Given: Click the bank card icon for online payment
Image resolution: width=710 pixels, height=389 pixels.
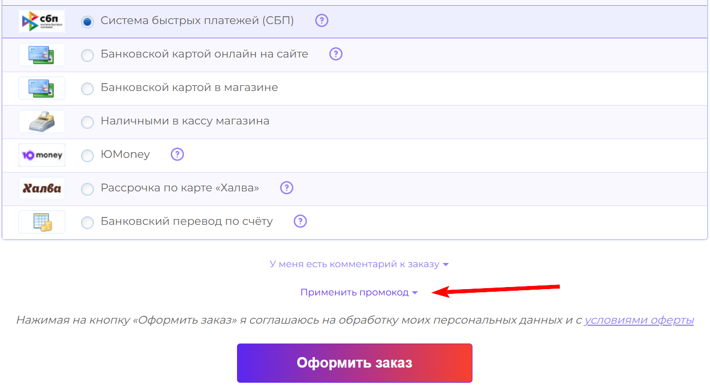Looking at the screenshot, I should point(42,54).
